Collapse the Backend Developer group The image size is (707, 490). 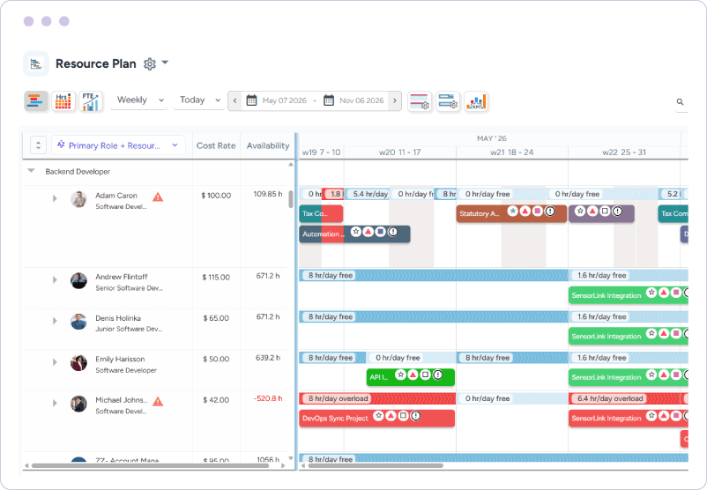click(31, 171)
